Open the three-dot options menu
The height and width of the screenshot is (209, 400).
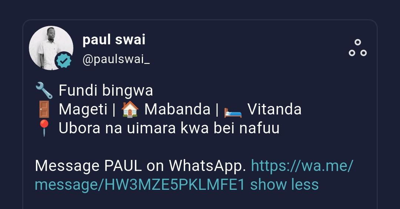point(358,48)
